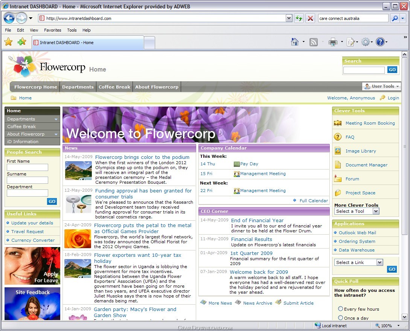410x331 pixels.
Task: Expand the About Flowercorp sidebar submenu arrow
Action: (56, 134)
